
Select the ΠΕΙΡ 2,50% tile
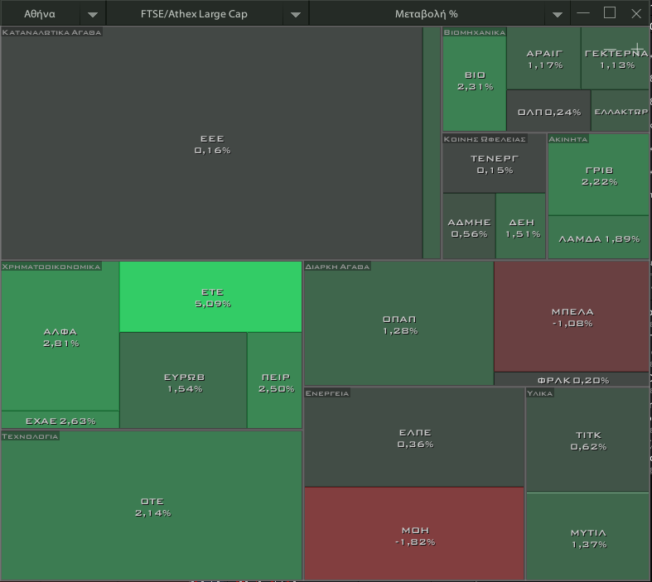pyautogui.click(x=275, y=381)
